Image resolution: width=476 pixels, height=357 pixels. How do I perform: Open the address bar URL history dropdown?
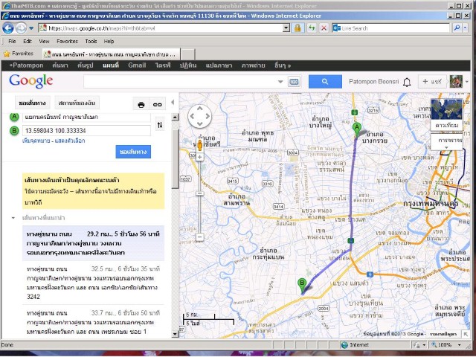coord(286,28)
